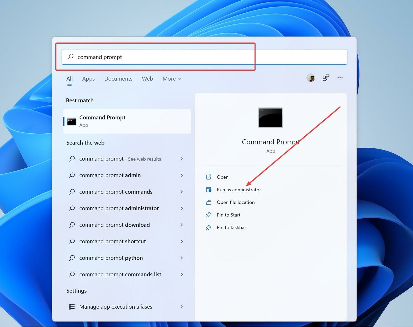Click the Open external-link icon
The image size is (413, 327).
pyautogui.click(x=209, y=177)
